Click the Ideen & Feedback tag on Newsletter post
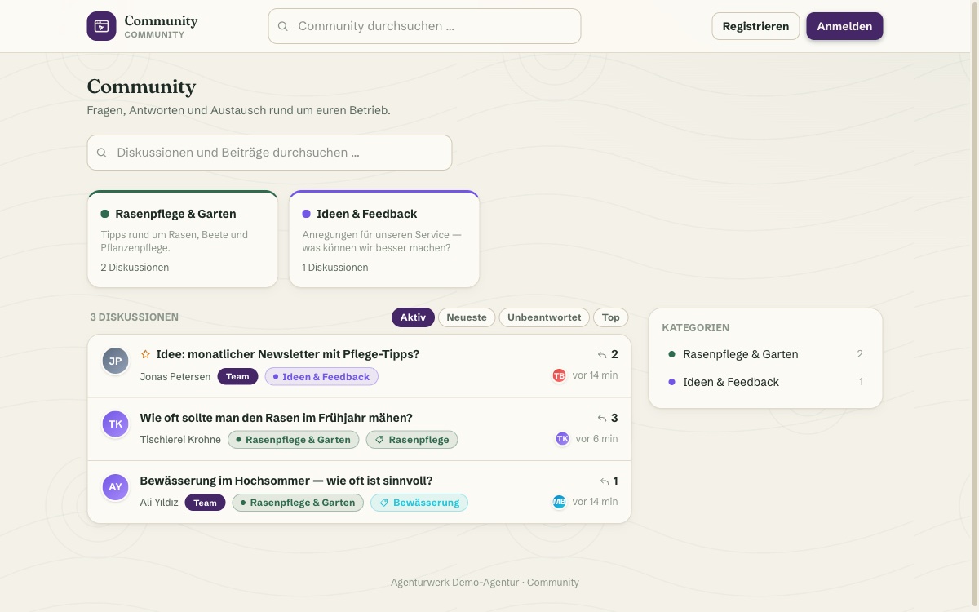Viewport: 979px width, 612px height. (321, 376)
